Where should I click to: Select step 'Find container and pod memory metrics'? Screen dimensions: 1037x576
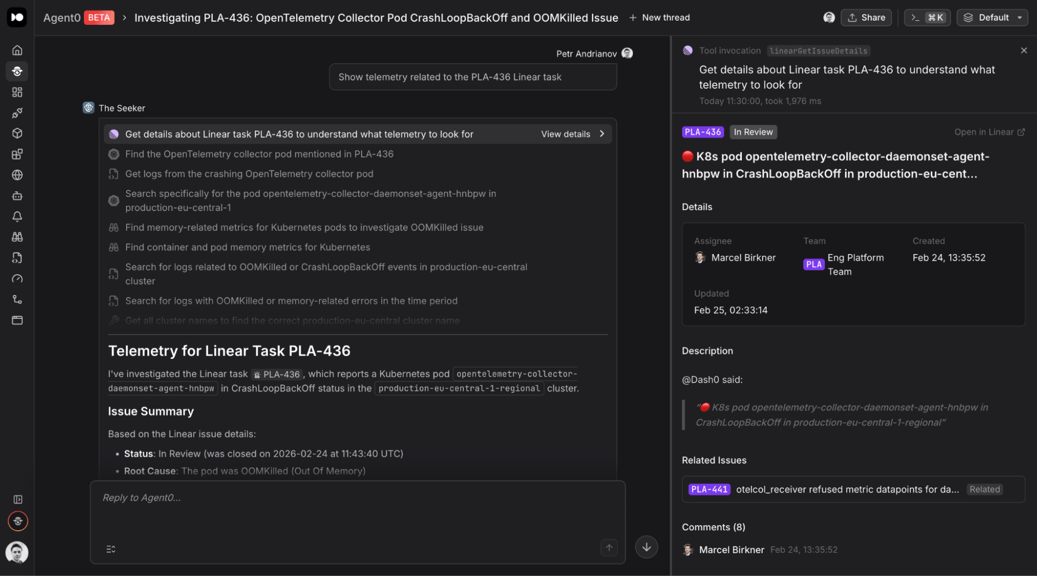click(x=247, y=247)
